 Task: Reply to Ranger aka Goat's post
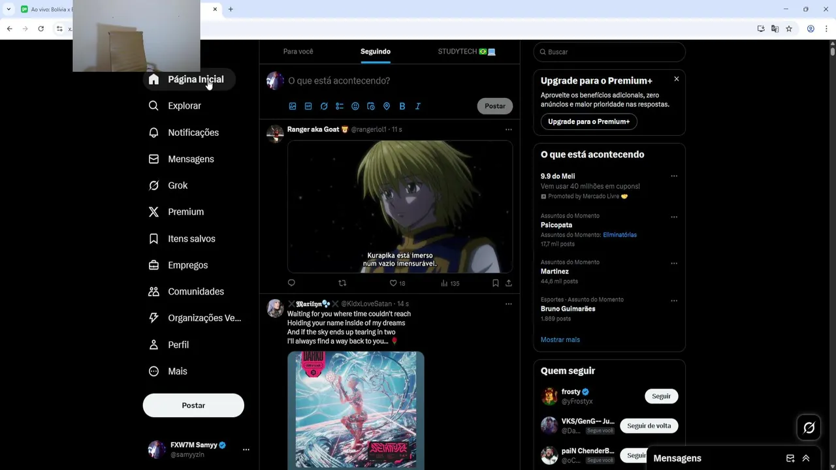click(291, 283)
